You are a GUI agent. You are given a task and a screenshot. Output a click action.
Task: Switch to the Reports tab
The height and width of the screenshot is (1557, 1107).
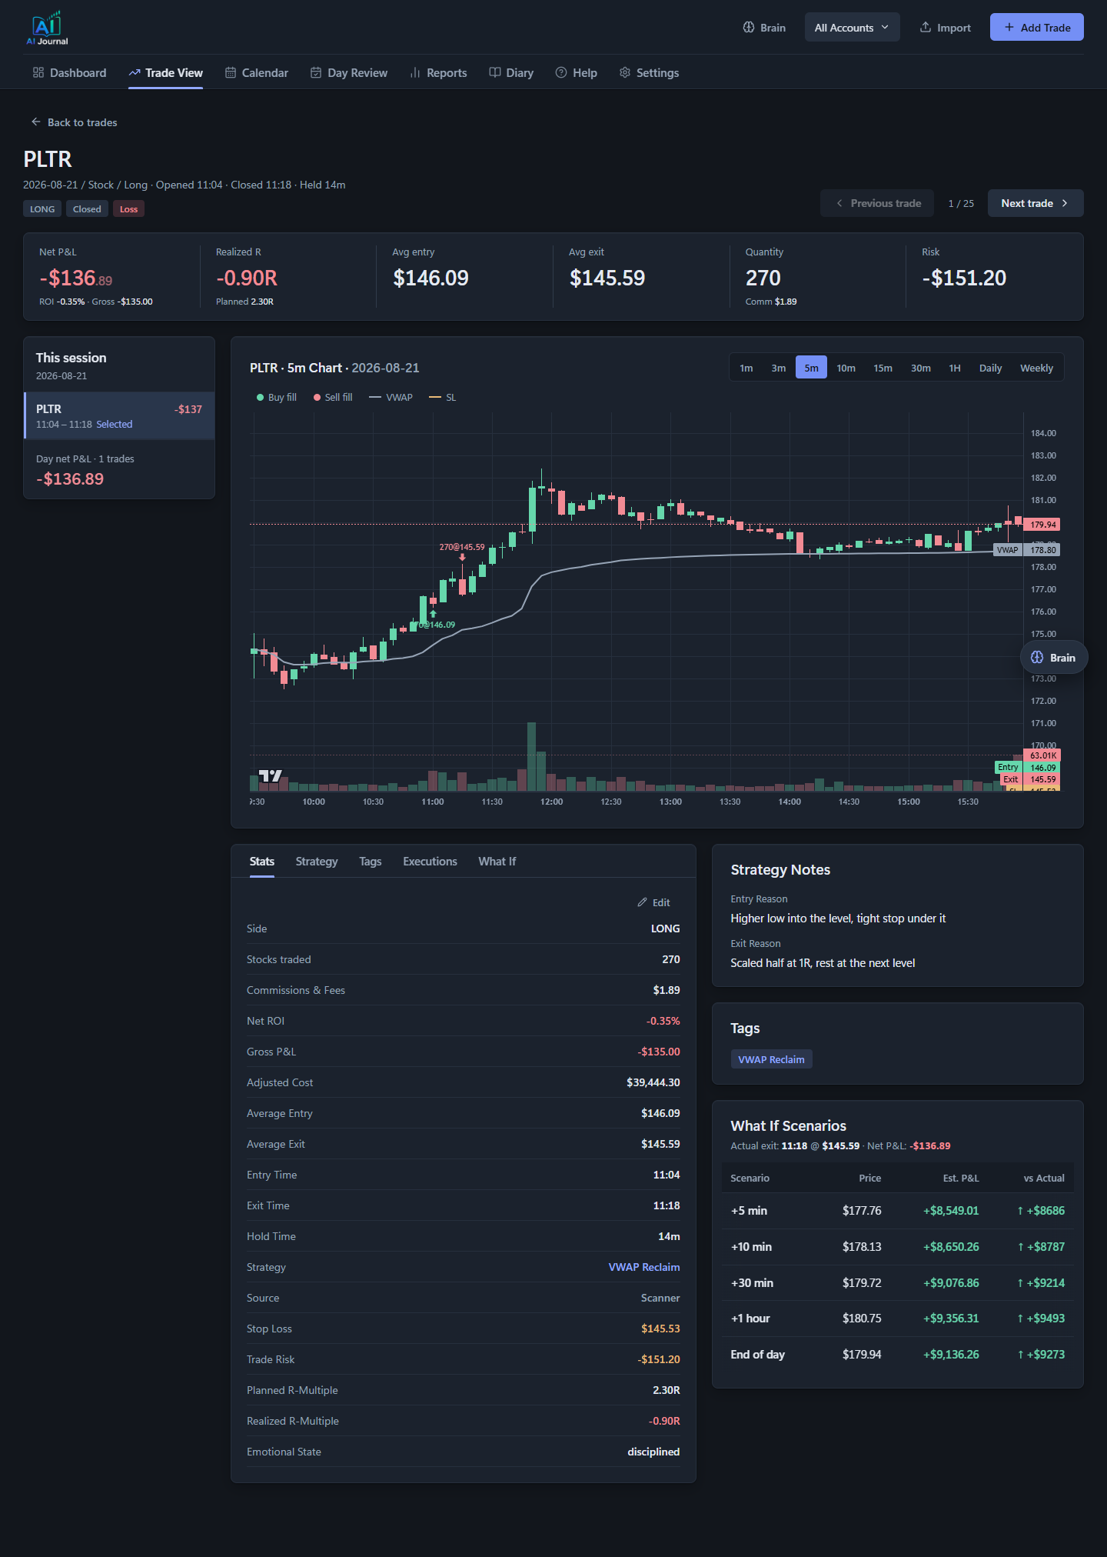pos(438,73)
